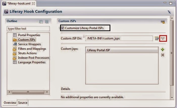Create the custom JSP folder
Viewport: 177px width, 108px height.
(163, 38)
